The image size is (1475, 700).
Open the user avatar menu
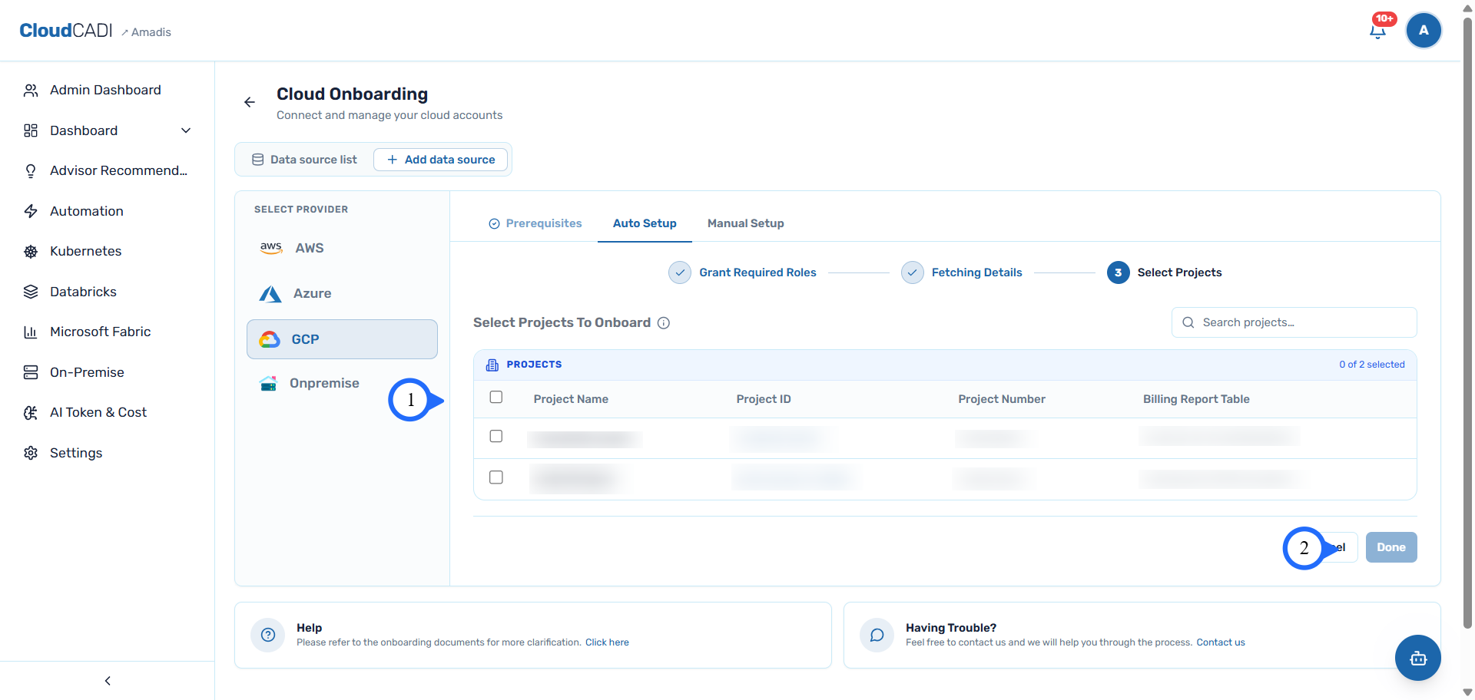tap(1424, 31)
